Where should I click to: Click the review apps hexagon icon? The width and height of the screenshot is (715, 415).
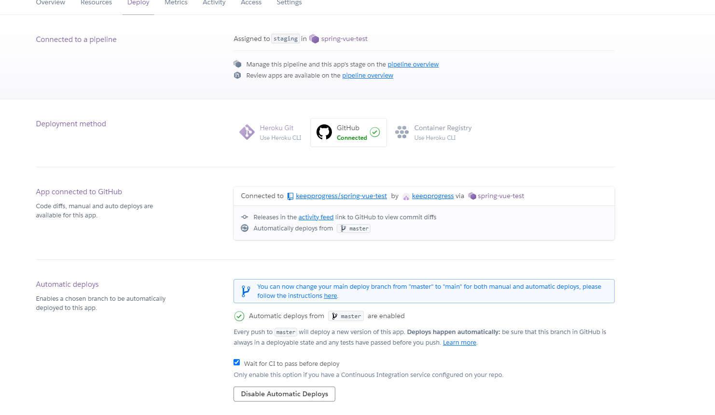[237, 75]
